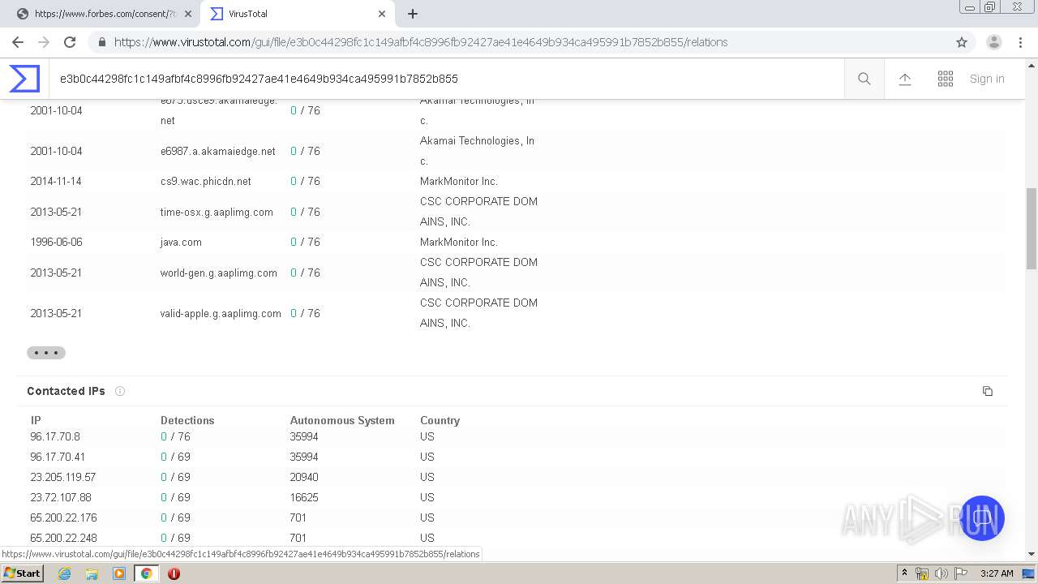Bookmark this page with star icon
Viewport: 1038px width, 584px height.
[962, 42]
